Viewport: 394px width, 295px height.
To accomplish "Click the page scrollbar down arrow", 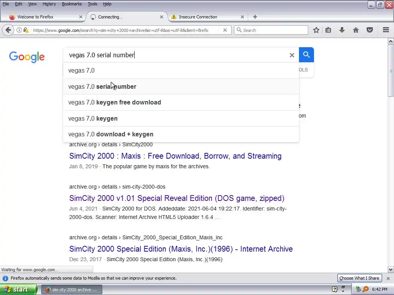I will (x=391, y=270).
